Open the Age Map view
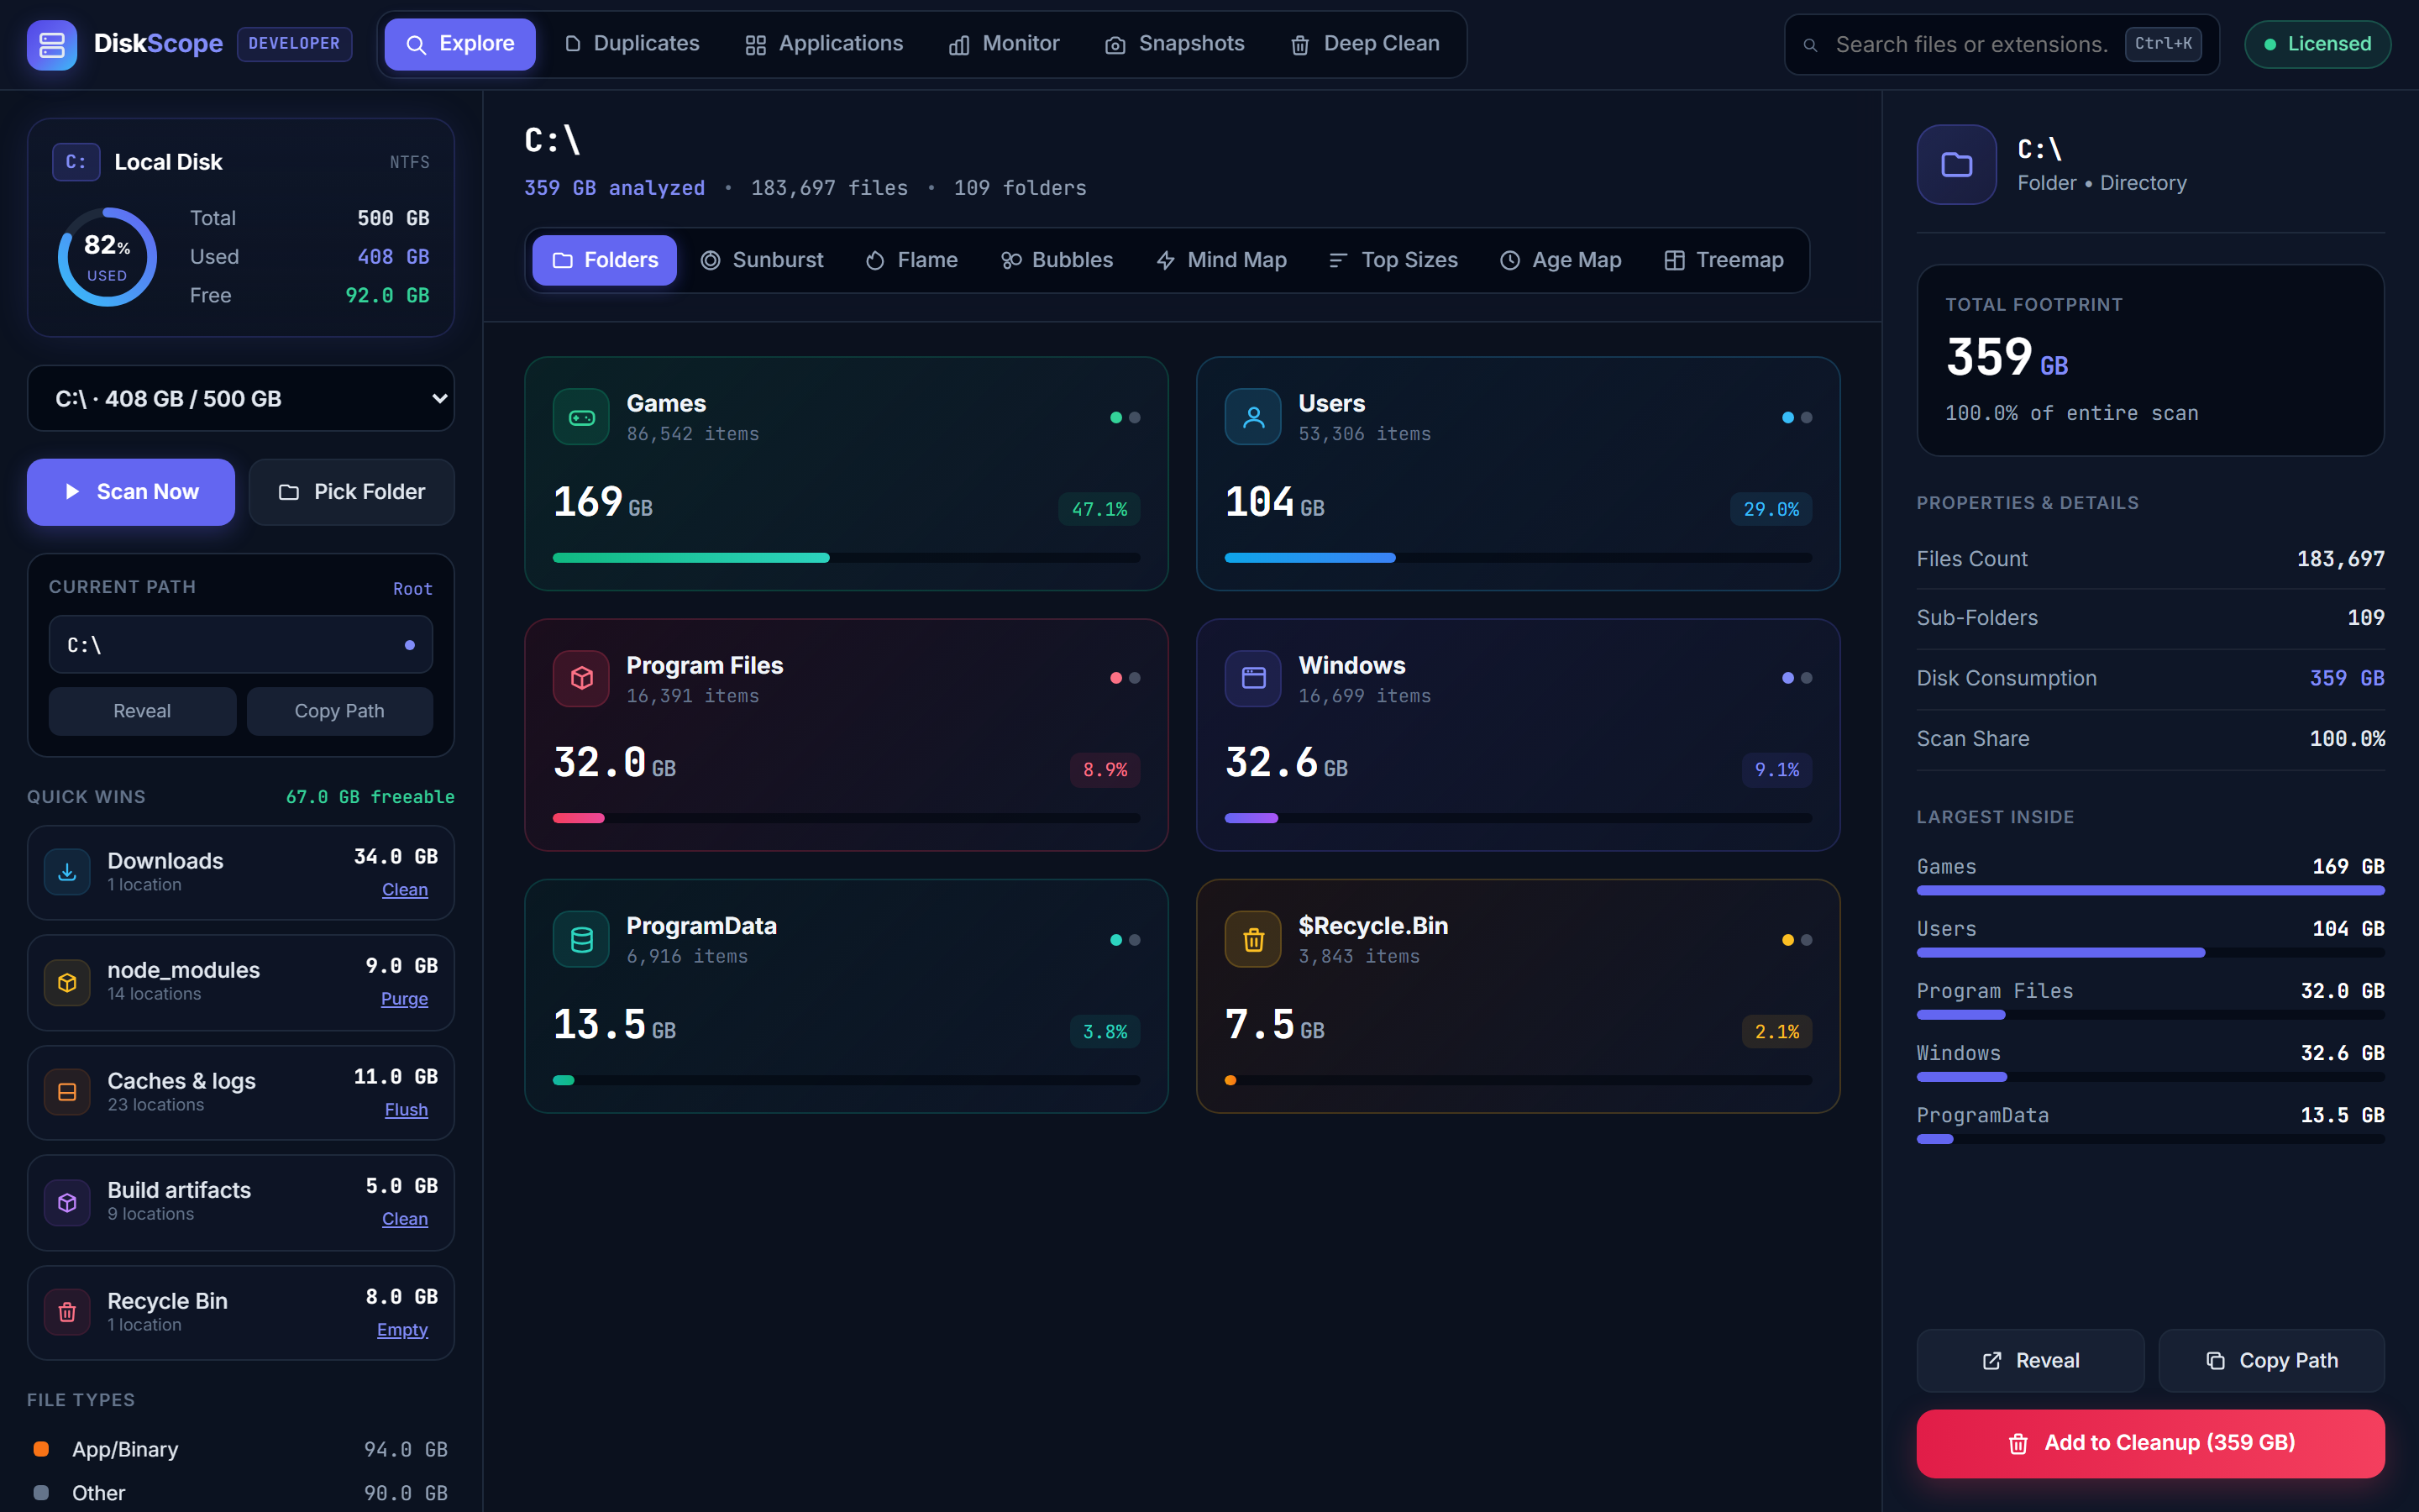 [x=1561, y=260]
